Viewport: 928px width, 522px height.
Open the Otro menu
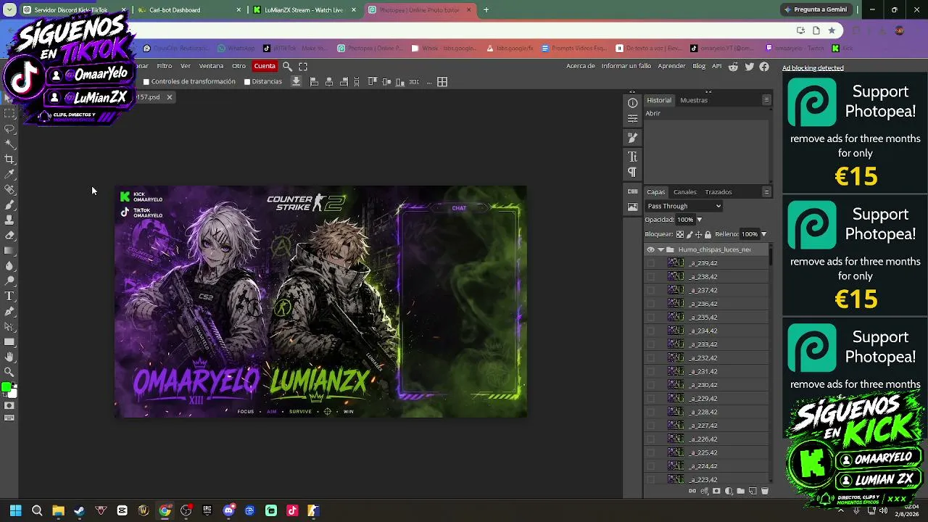[x=239, y=66]
